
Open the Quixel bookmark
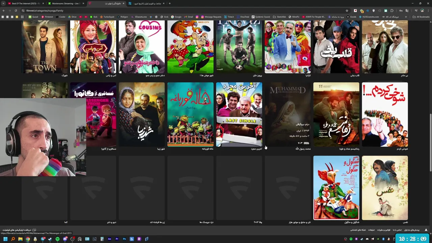[33, 17]
